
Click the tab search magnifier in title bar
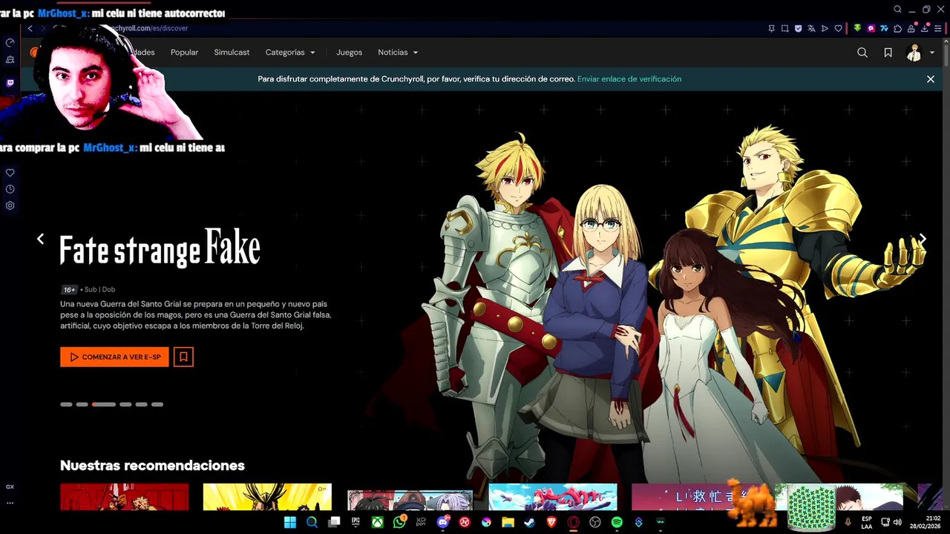click(x=897, y=10)
